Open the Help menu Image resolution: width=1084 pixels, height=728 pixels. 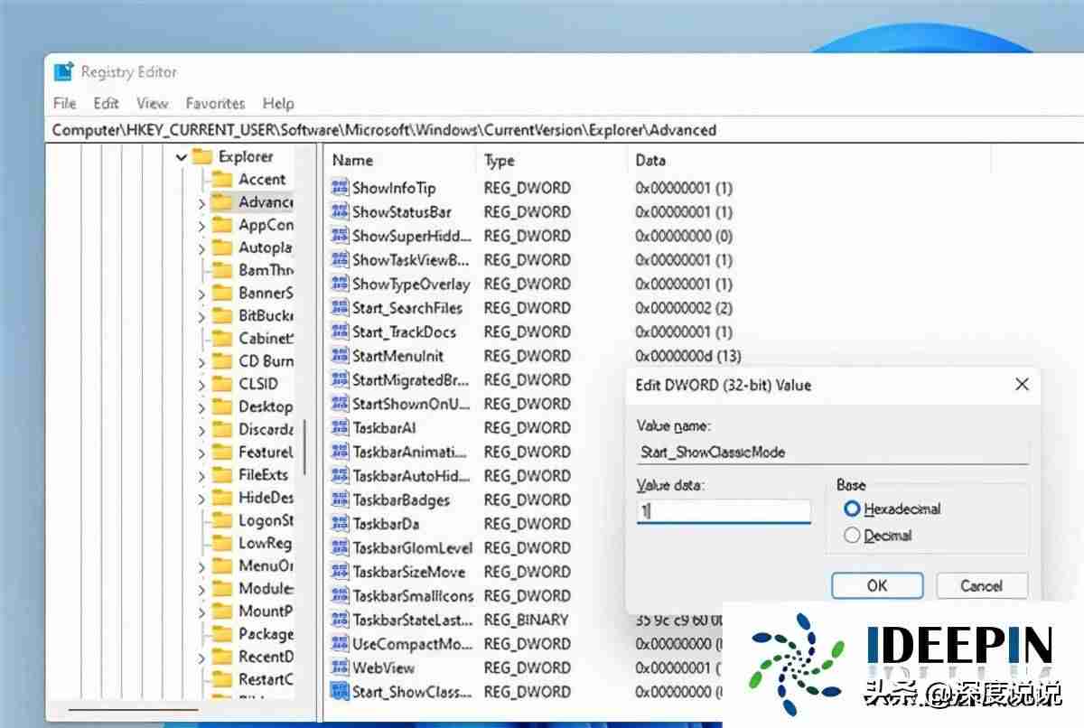(x=278, y=103)
